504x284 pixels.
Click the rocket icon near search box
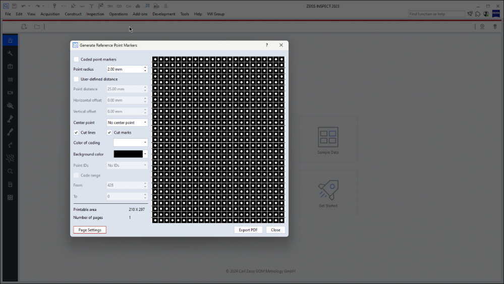(470, 14)
